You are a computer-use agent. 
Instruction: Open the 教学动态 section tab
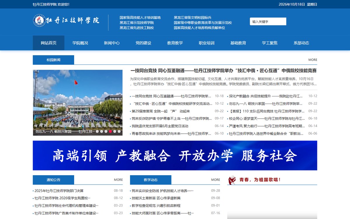coord(150,180)
